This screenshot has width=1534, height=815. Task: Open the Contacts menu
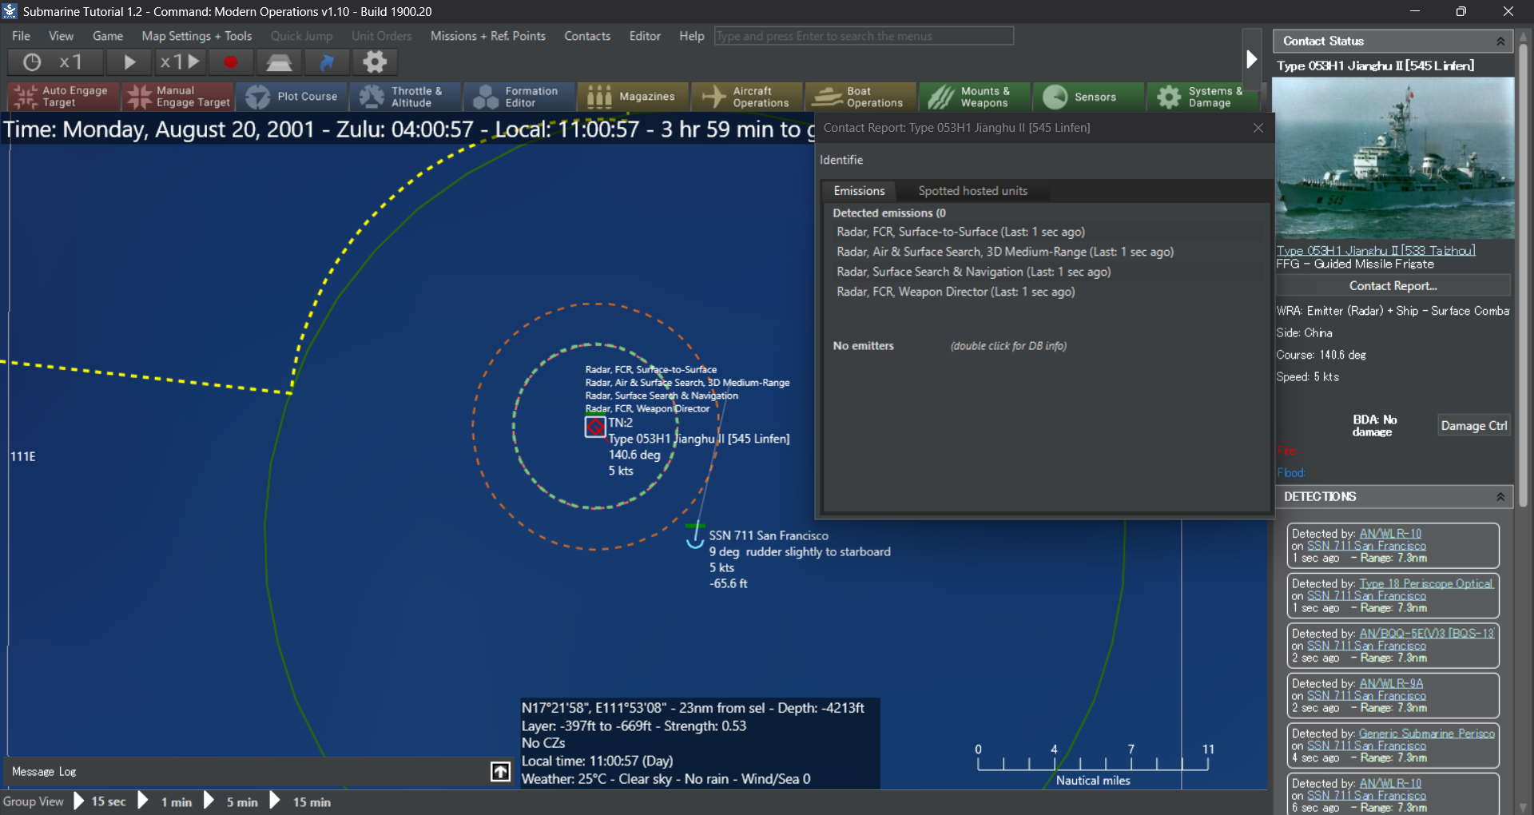587,36
